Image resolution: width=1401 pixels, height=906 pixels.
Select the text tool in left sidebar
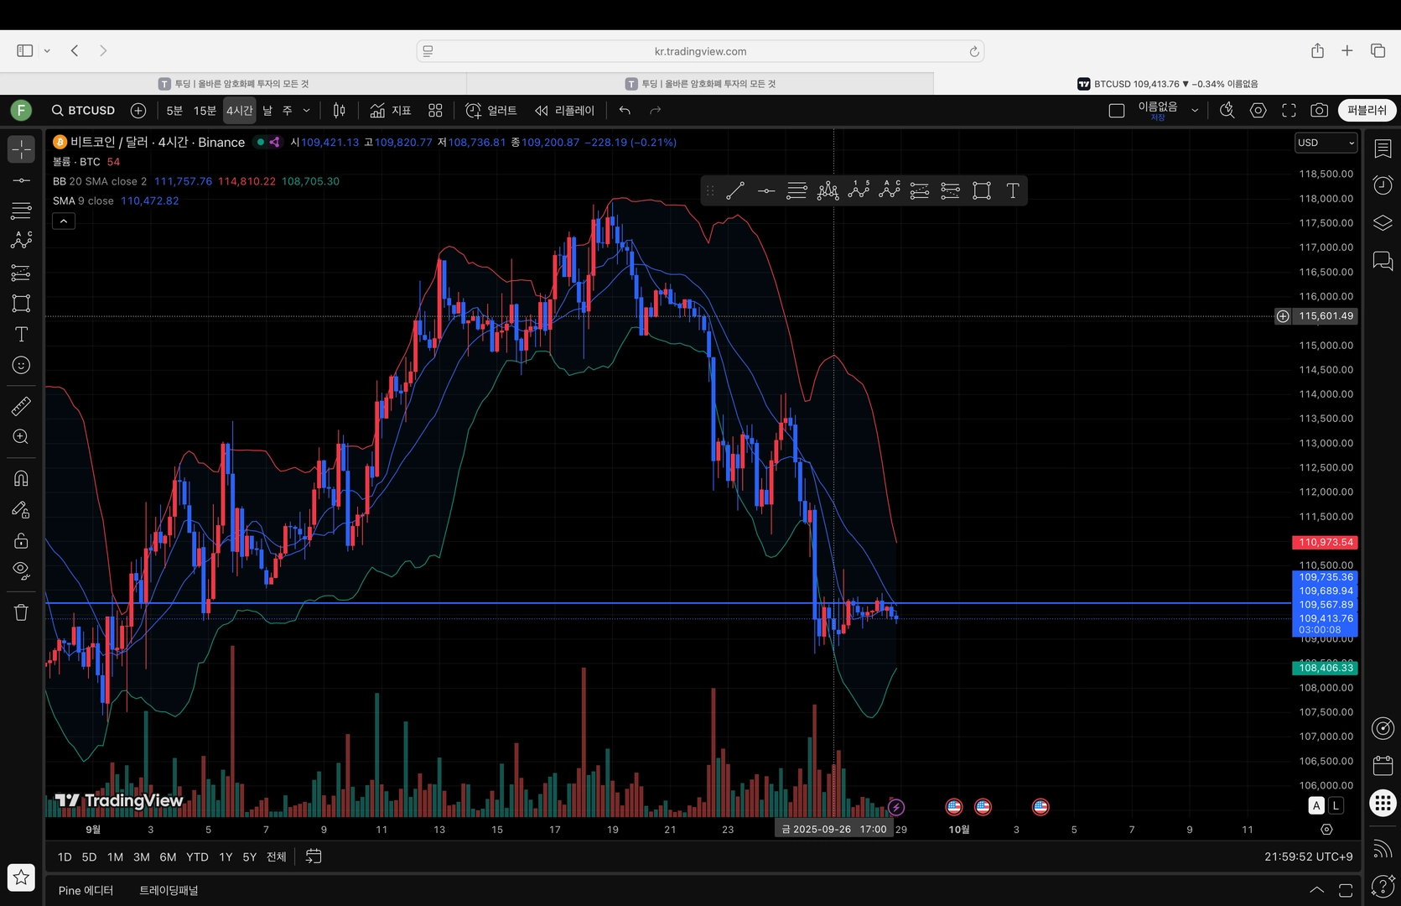point(21,334)
